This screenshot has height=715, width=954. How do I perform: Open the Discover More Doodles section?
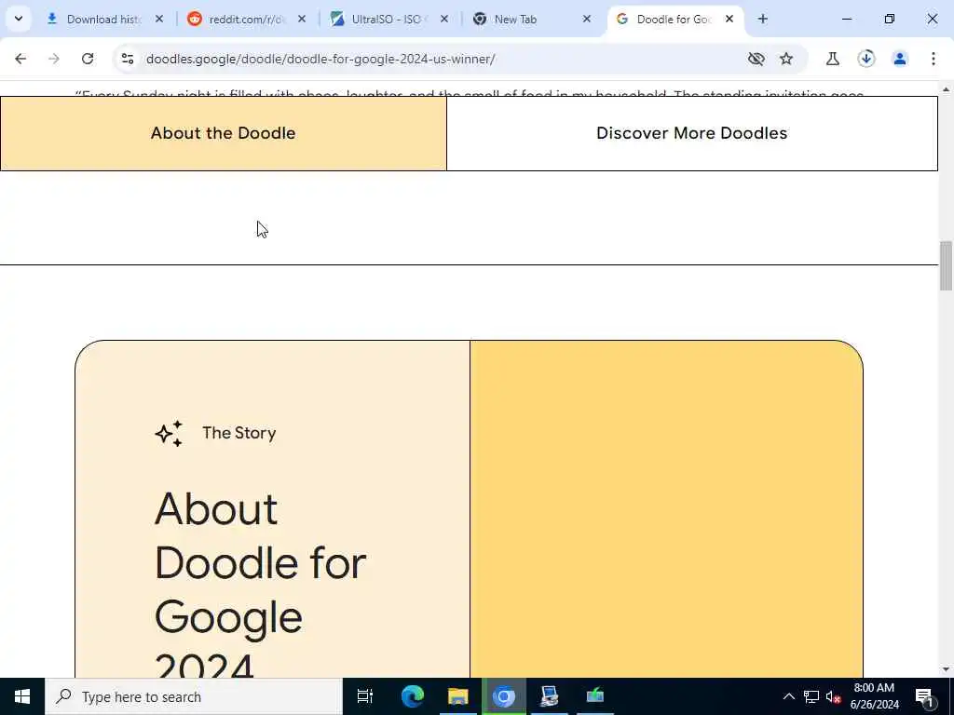tap(692, 133)
